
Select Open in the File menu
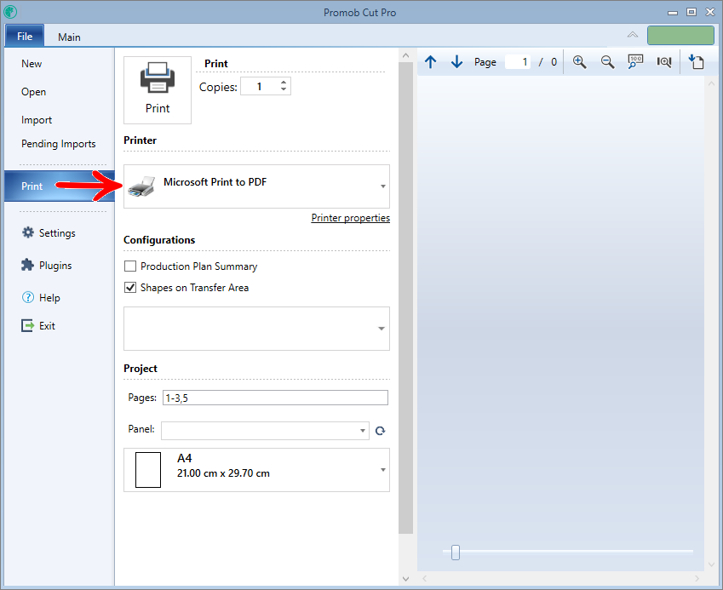click(33, 92)
